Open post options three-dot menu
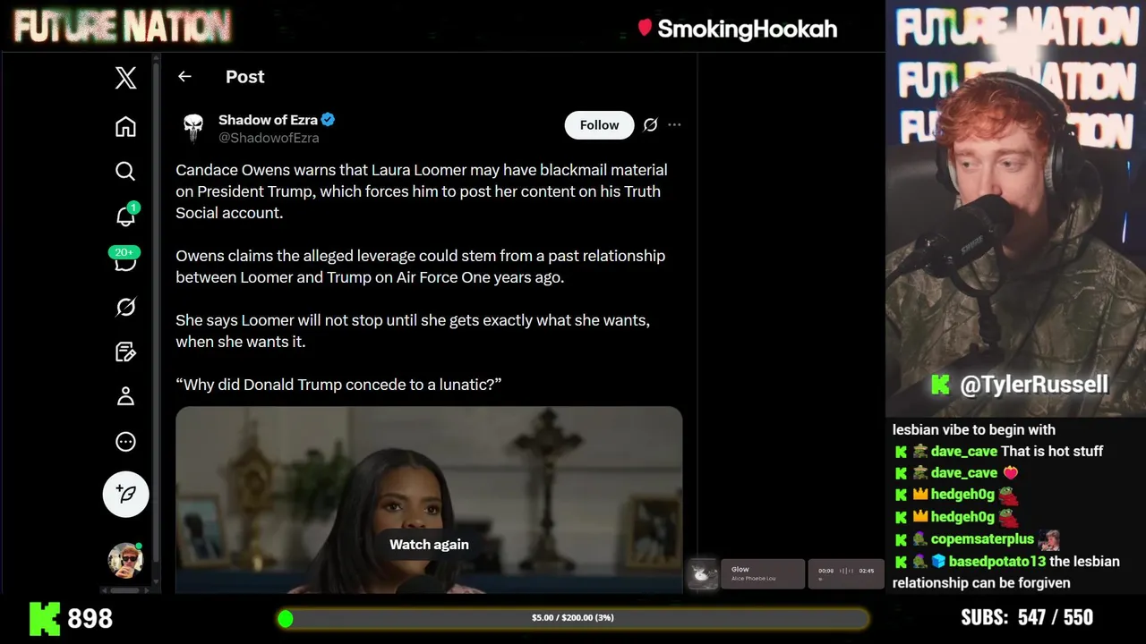1146x644 pixels. pyautogui.click(x=674, y=125)
